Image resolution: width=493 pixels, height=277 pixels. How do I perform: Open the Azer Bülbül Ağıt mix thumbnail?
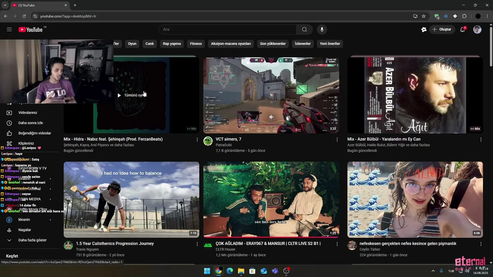pyautogui.click(x=415, y=95)
